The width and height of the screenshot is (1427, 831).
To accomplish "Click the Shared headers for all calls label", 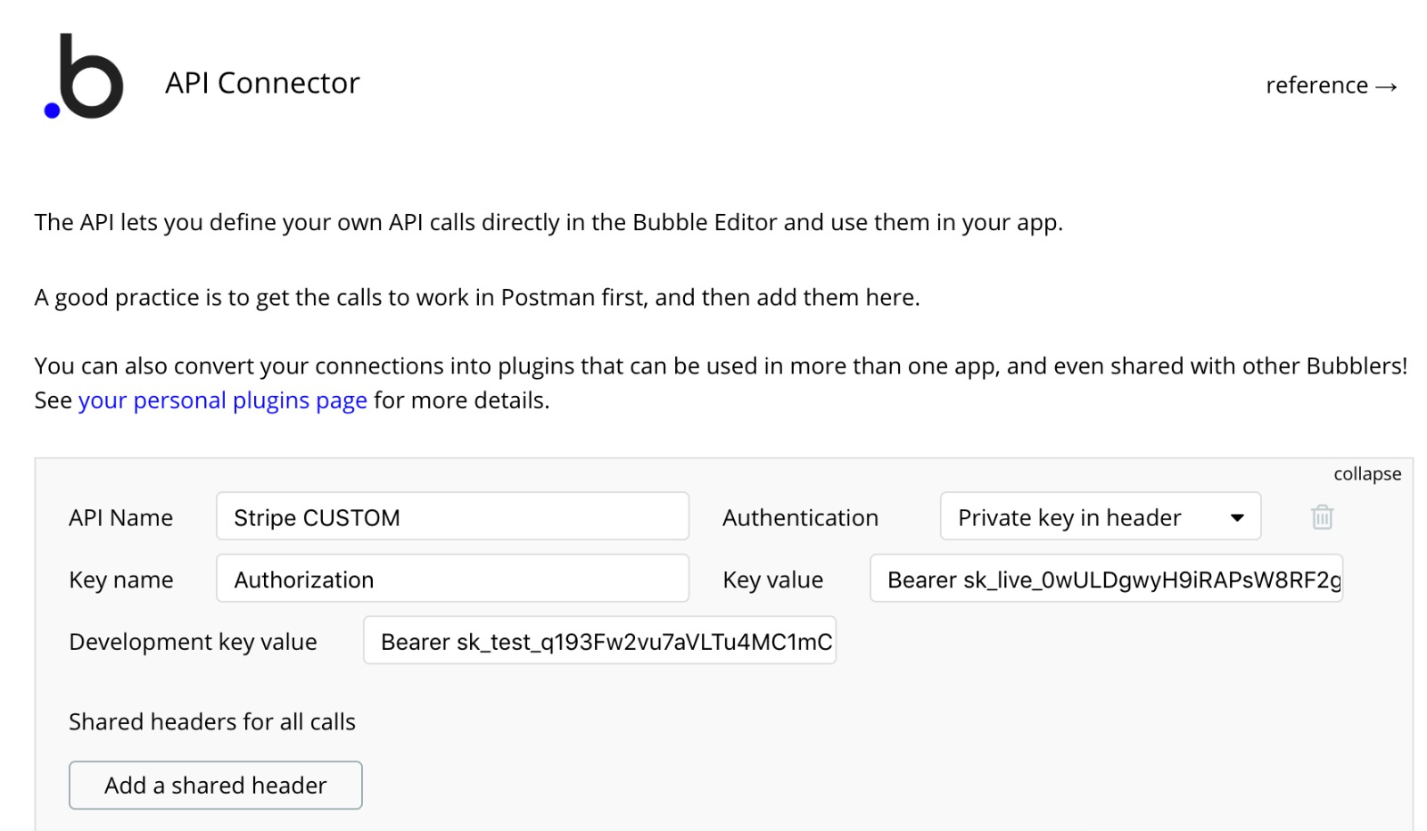I will (212, 721).
